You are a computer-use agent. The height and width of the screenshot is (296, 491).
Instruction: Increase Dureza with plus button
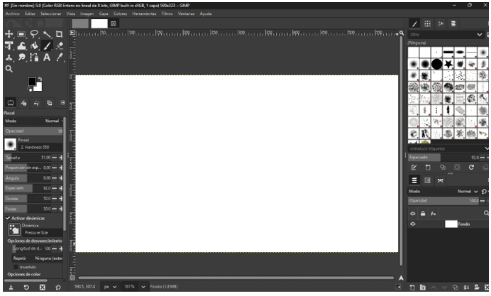61,199
